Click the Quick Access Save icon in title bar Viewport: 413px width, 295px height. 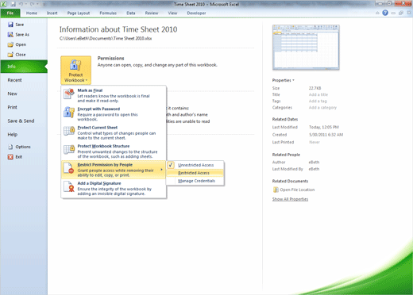click(x=13, y=4)
